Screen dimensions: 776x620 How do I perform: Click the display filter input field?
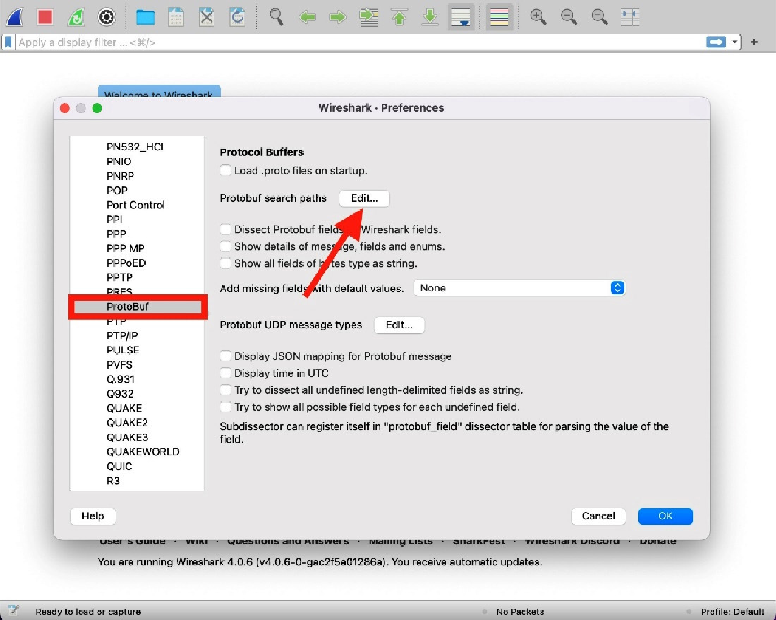(x=359, y=42)
